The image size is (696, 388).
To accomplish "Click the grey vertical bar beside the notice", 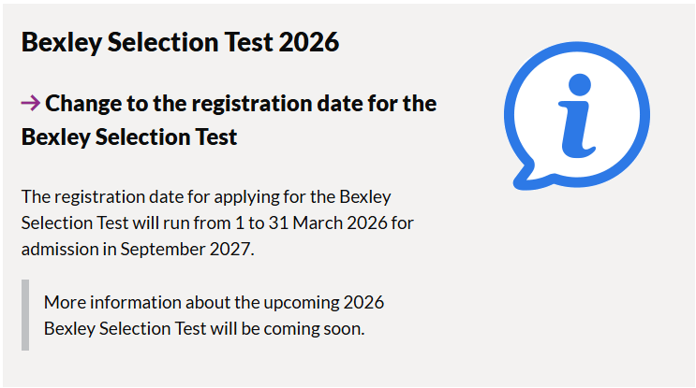I will coord(25,315).
